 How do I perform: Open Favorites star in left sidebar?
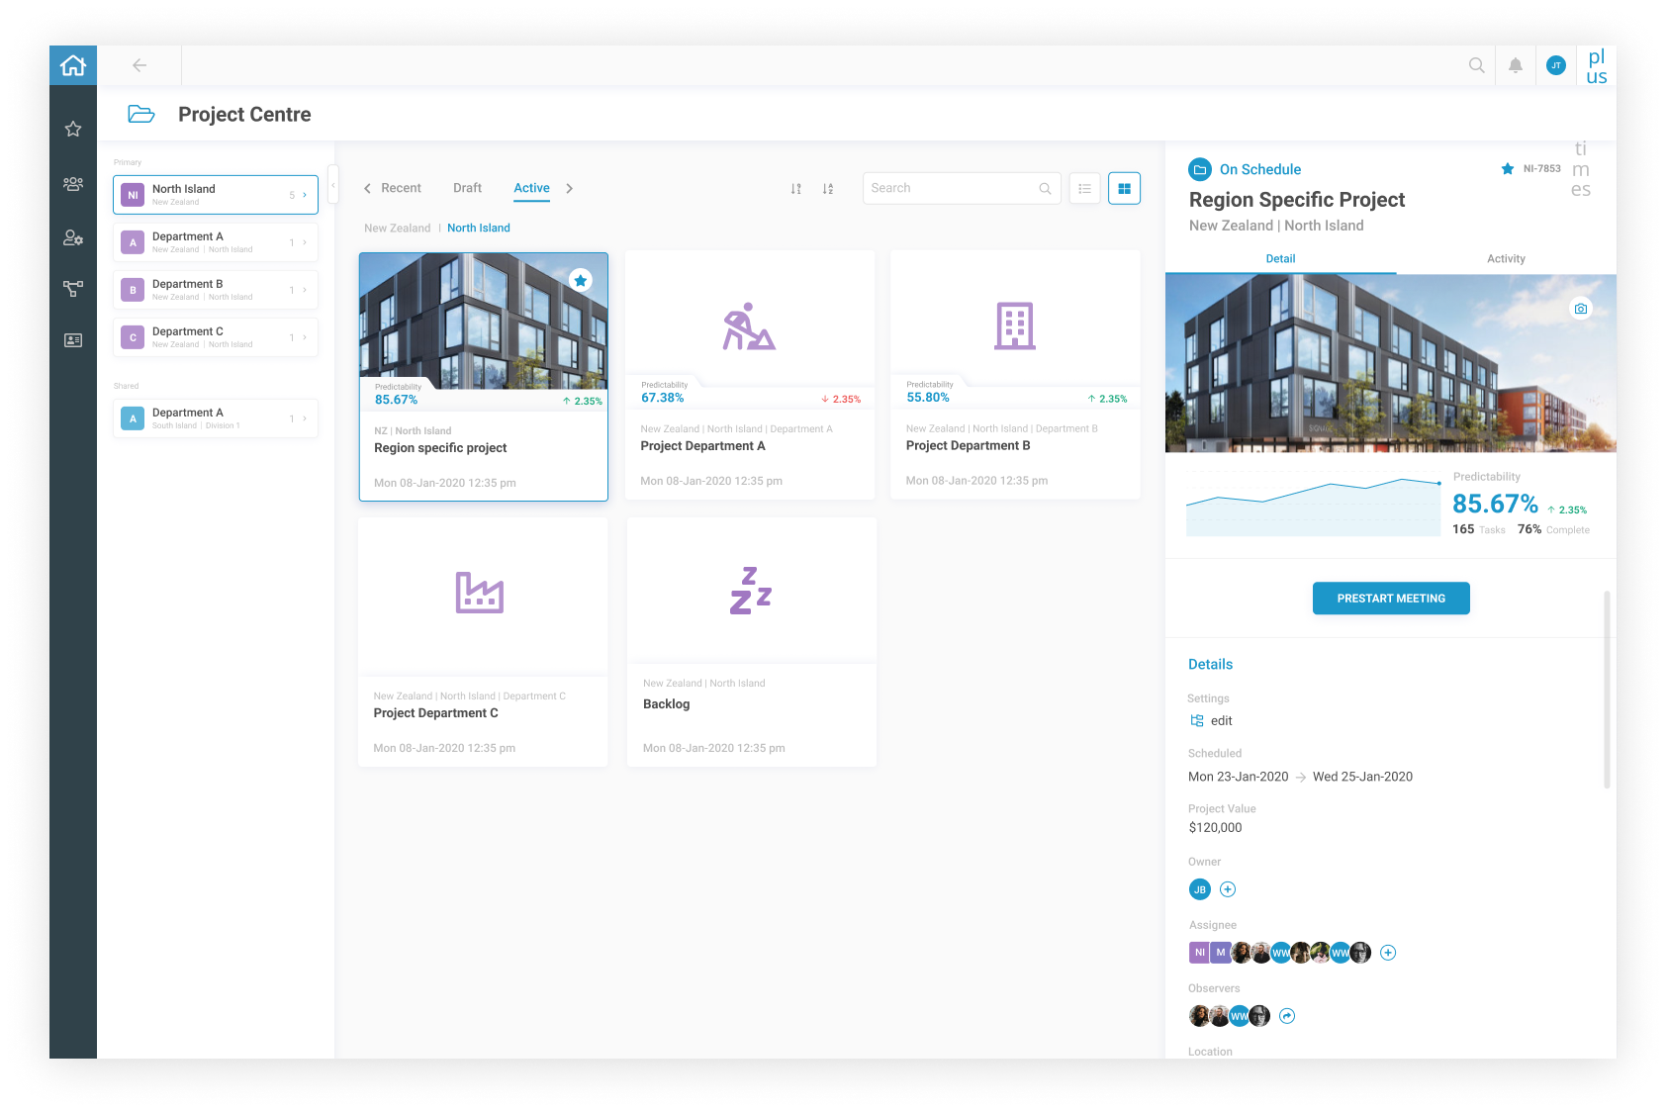click(x=73, y=130)
